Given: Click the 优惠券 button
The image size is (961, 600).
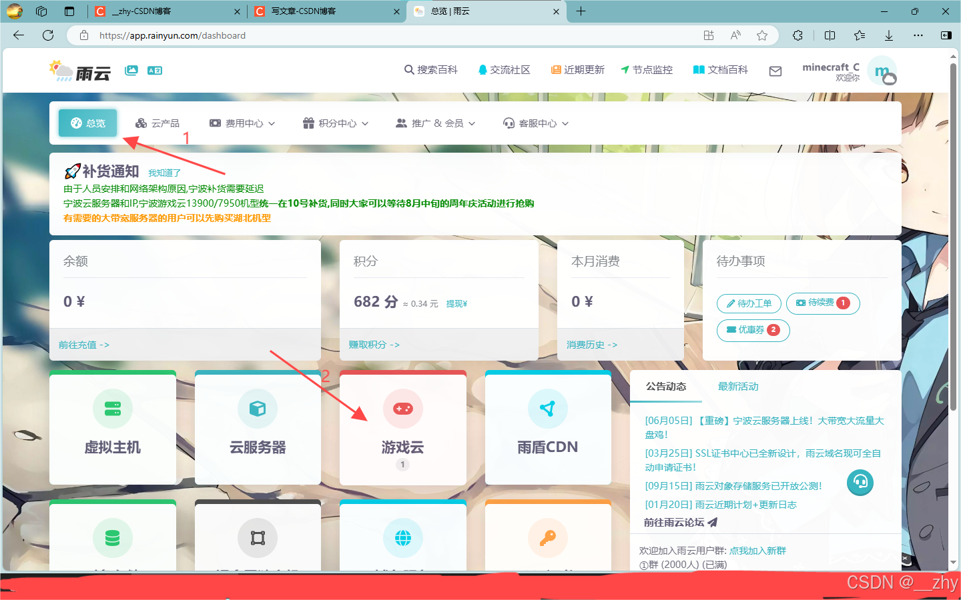Looking at the screenshot, I should coord(753,331).
